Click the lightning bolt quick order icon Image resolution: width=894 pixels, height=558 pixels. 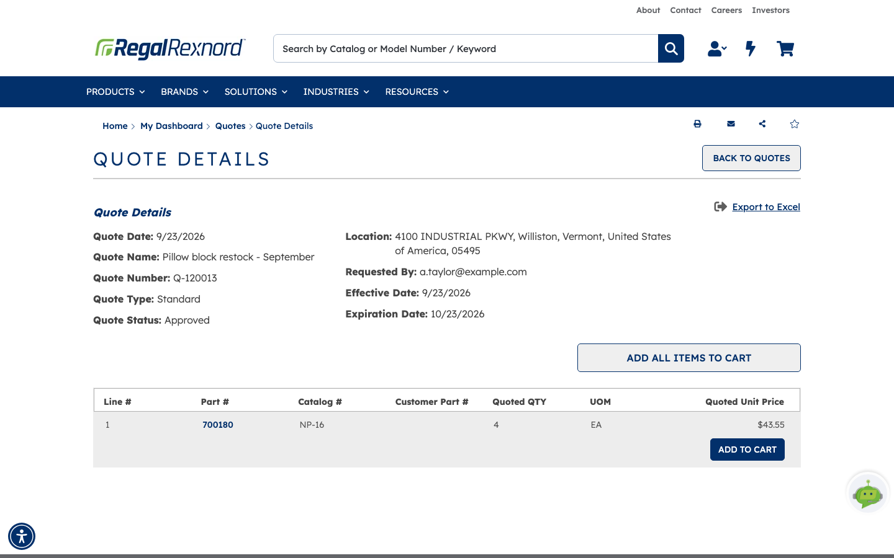coord(751,48)
